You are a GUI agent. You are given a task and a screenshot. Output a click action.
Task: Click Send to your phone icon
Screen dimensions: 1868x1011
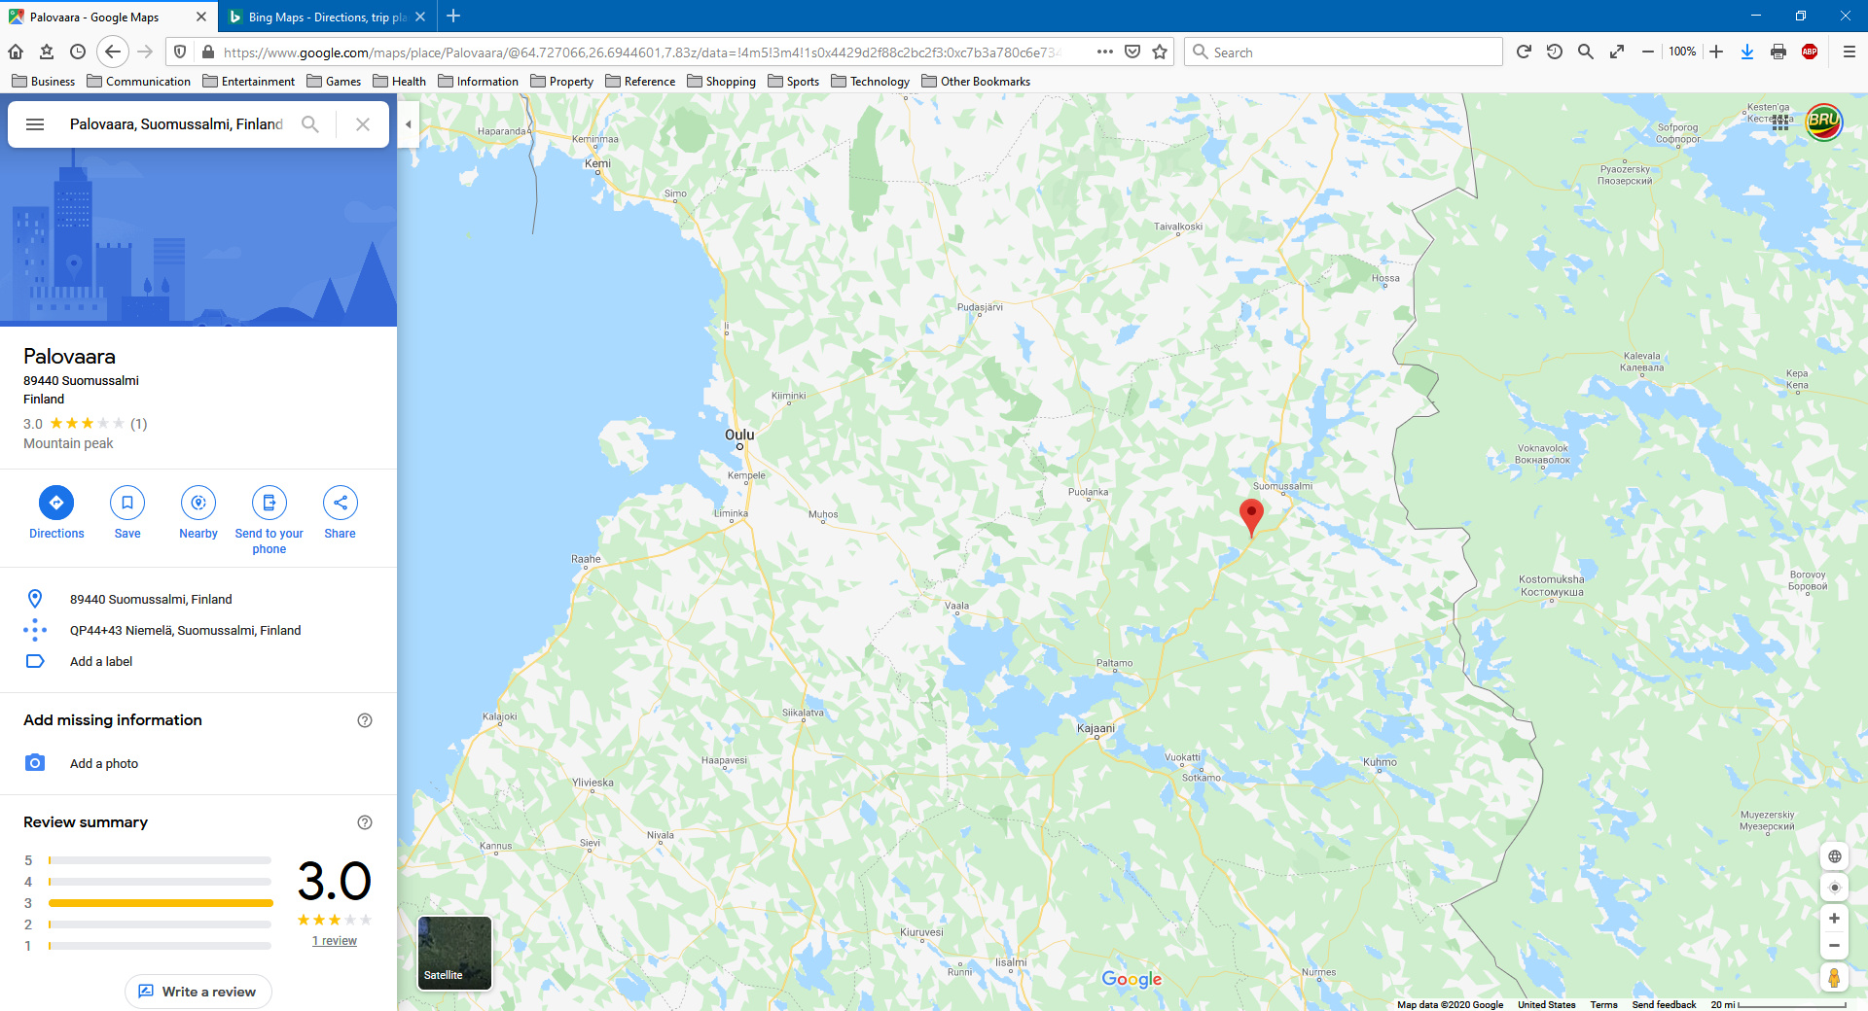click(x=269, y=503)
